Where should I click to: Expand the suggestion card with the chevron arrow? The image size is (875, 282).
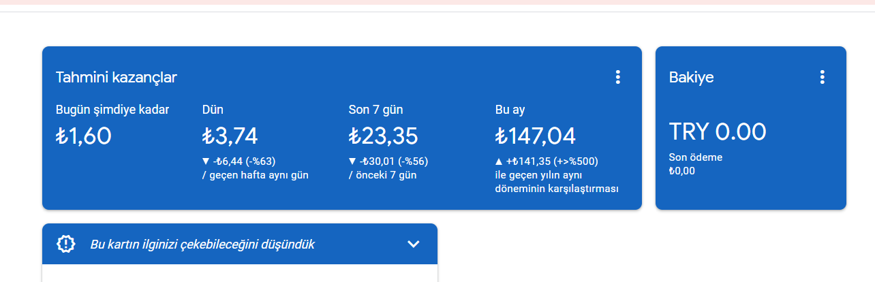(x=413, y=244)
